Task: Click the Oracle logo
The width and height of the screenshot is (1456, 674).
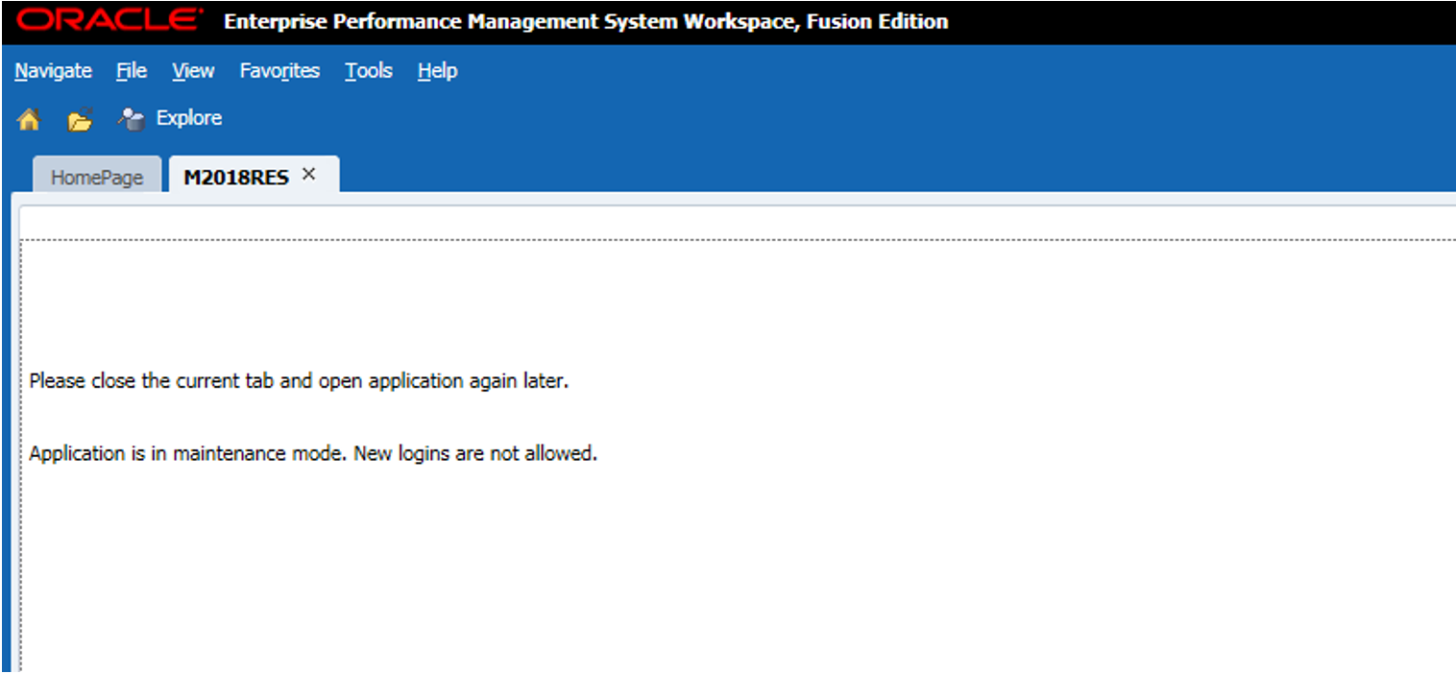Action: coord(109,20)
